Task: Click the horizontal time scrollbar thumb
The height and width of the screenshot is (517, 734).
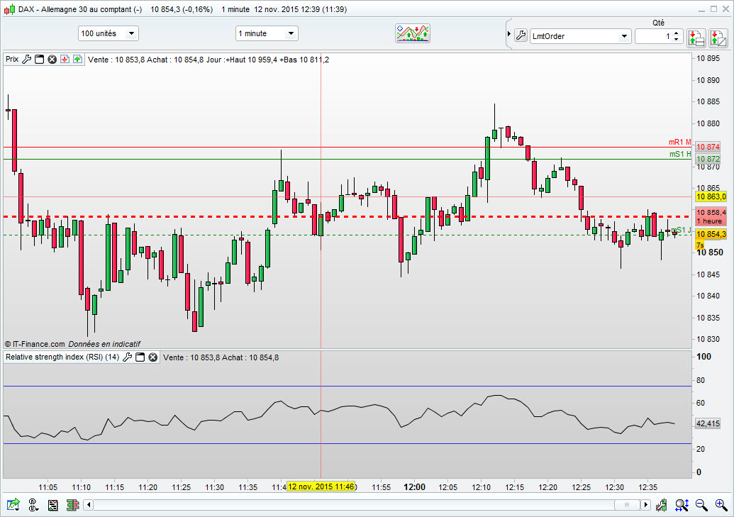Action: tap(628, 505)
